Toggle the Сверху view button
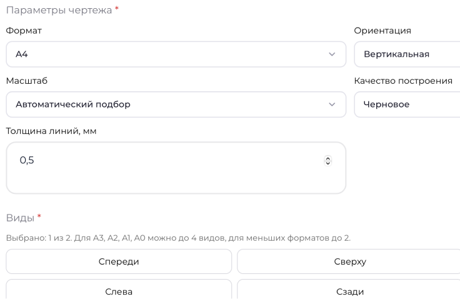The image size is (460, 299). 350,261
